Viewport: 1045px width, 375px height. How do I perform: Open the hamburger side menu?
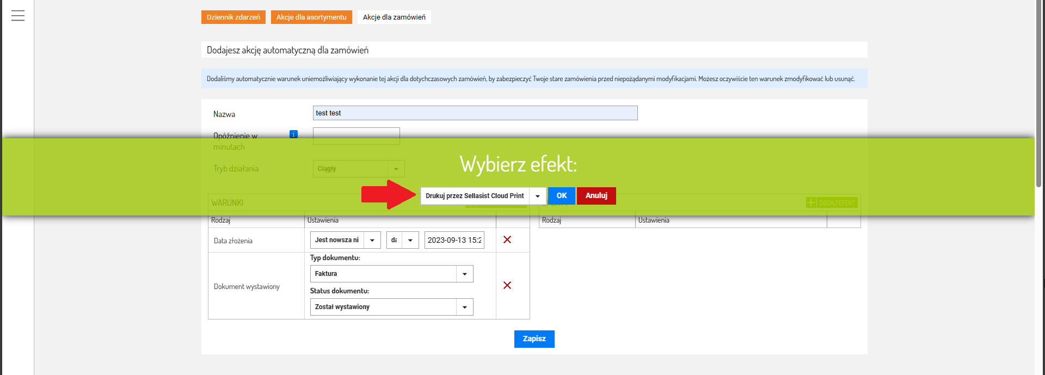click(18, 16)
